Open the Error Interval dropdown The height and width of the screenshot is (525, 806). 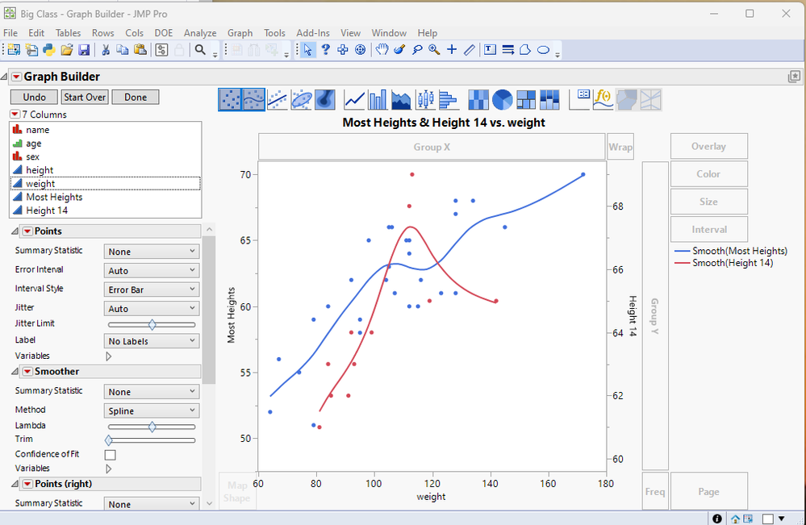tap(152, 270)
